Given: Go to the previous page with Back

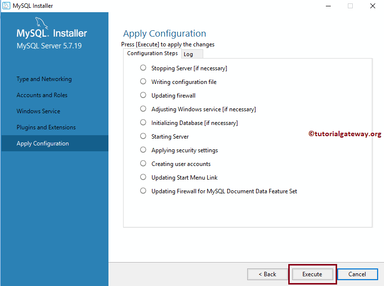Looking at the screenshot, I should tap(267, 274).
